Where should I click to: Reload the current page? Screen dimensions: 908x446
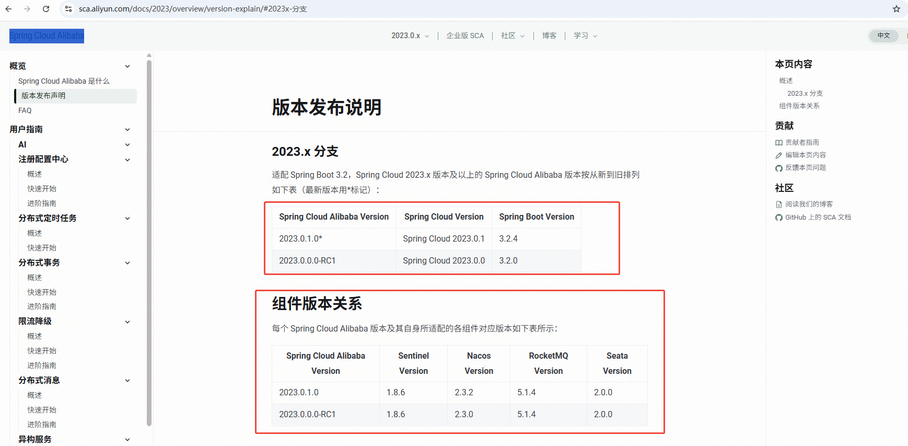pos(46,9)
